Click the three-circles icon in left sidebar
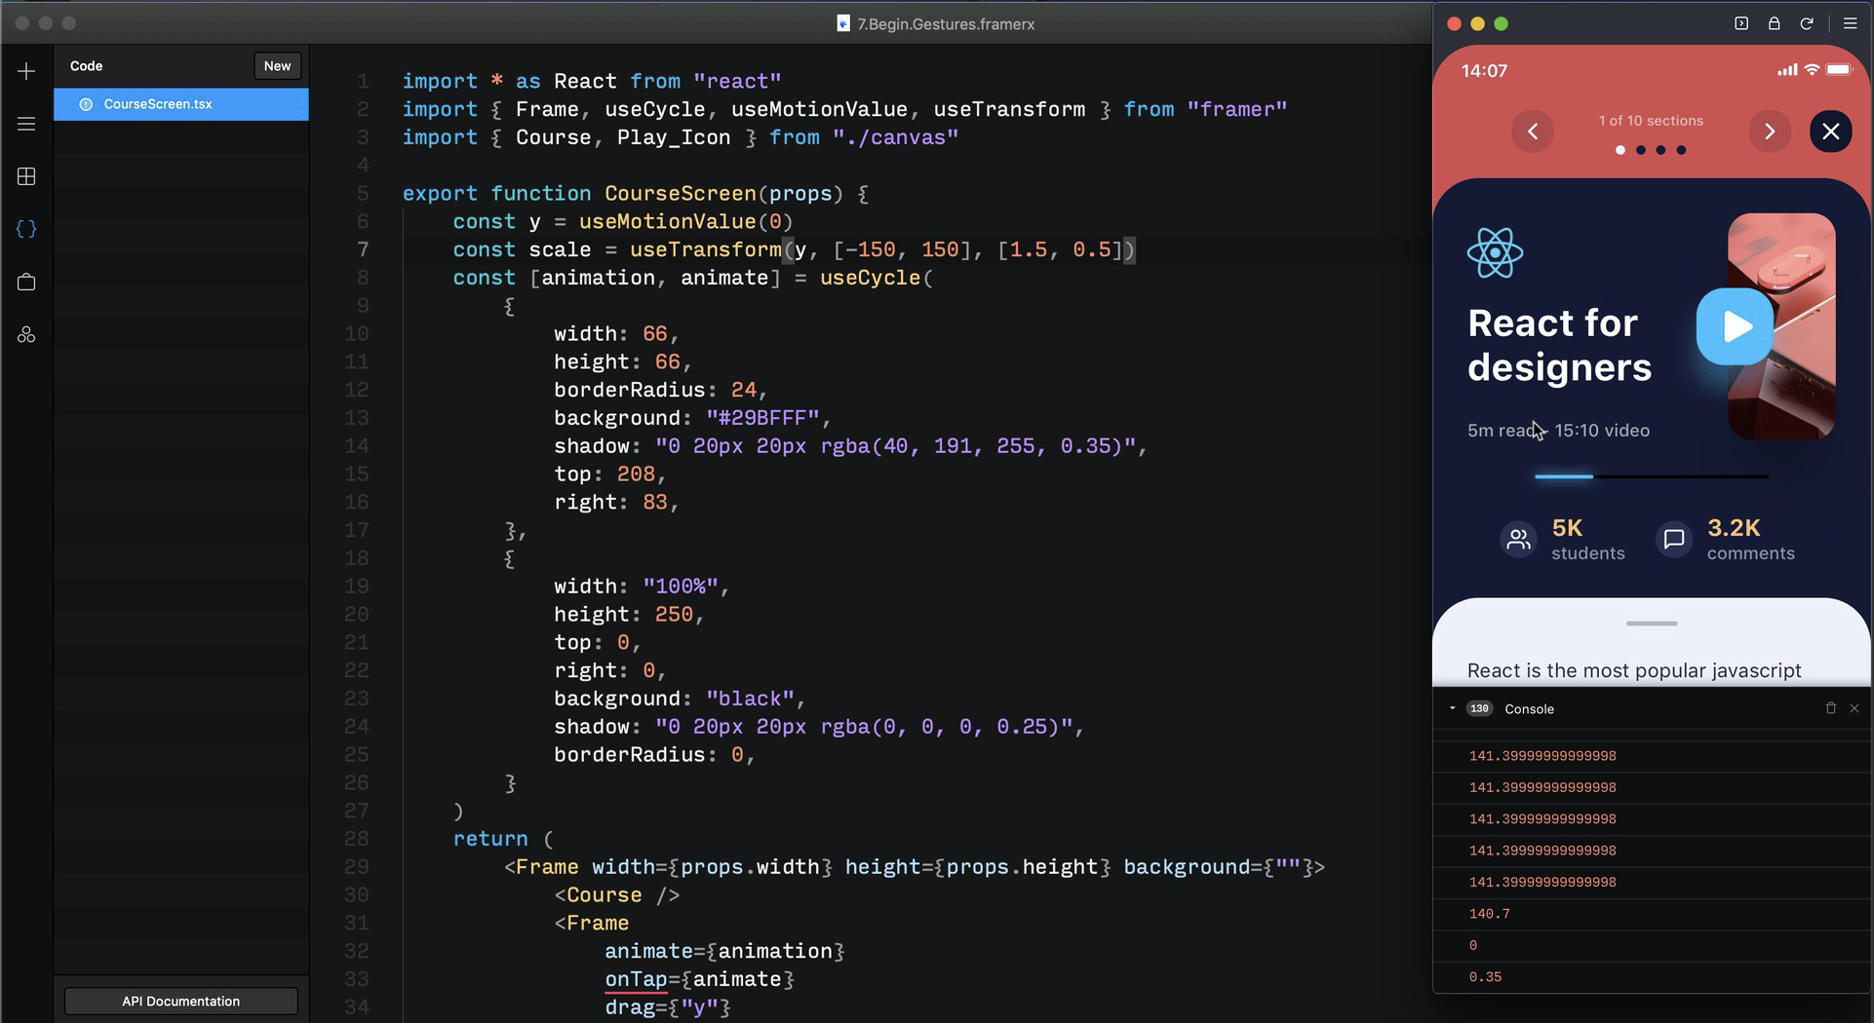 (x=26, y=334)
